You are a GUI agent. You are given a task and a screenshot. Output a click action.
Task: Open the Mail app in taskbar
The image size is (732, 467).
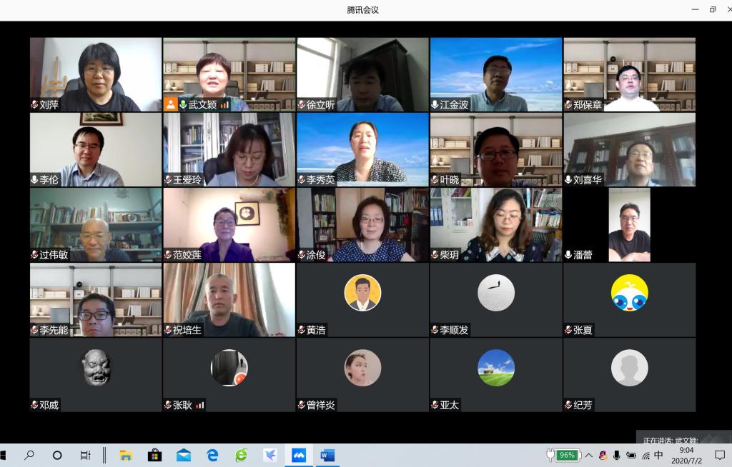(184, 456)
